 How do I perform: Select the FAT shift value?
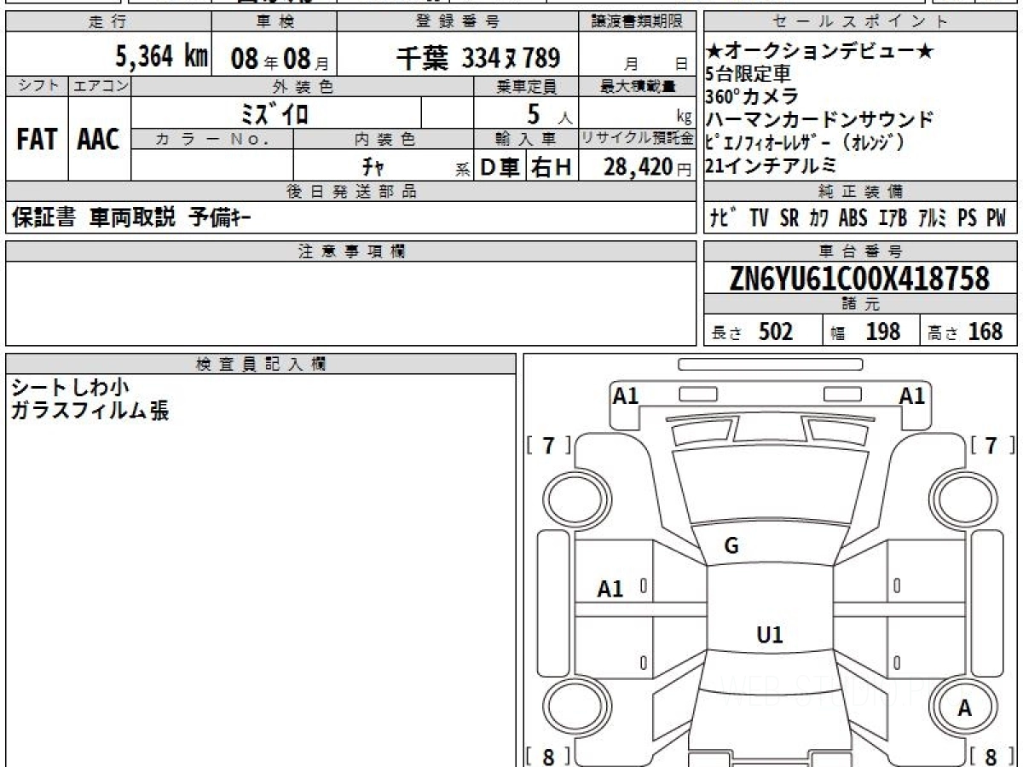coord(36,140)
